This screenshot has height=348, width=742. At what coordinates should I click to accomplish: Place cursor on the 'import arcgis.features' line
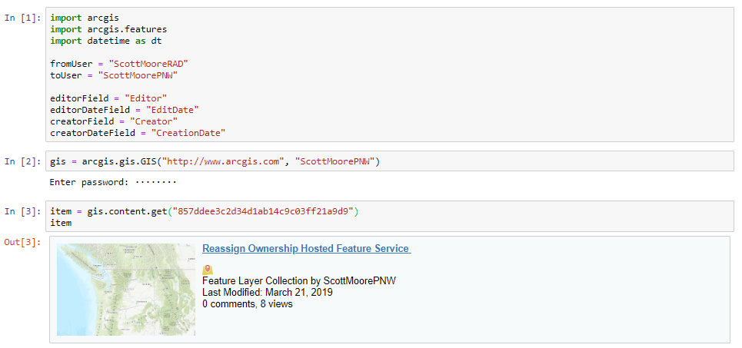(108, 29)
